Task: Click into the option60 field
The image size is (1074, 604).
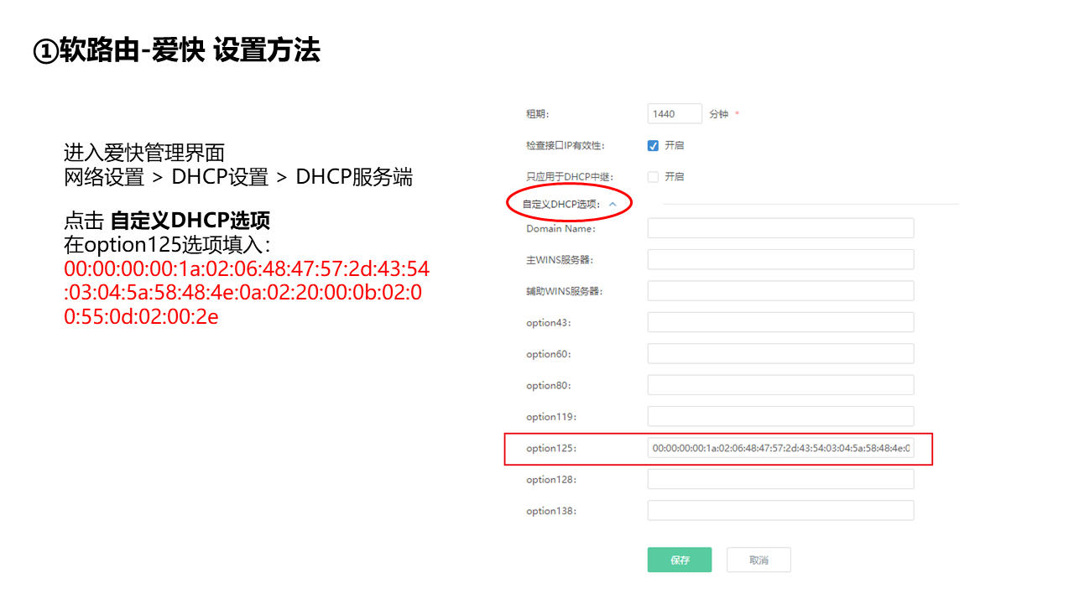Action: 780,354
